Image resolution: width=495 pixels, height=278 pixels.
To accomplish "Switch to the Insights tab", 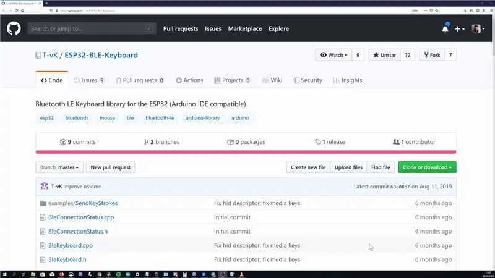I will coord(347,80).
